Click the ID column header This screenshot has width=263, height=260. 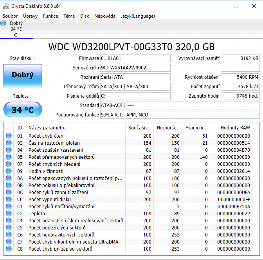(20, 128)
